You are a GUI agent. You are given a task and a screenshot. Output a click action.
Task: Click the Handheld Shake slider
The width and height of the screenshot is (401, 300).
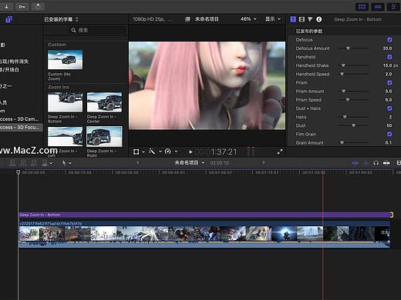click(x=354, y=65)
